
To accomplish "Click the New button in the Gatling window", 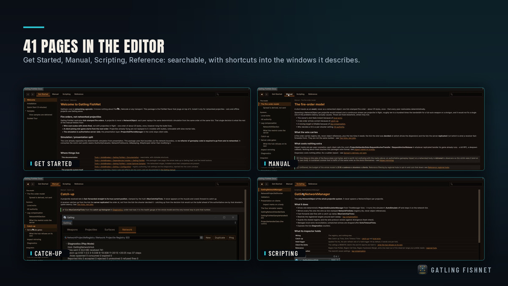I will tap(208, 238).
